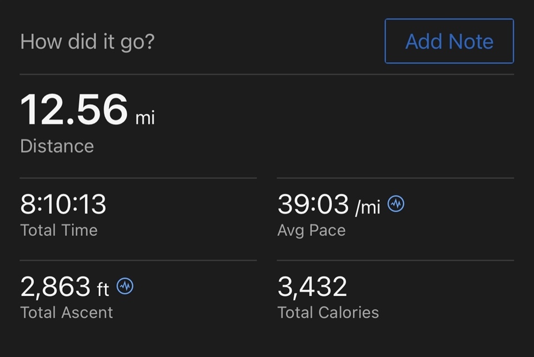The image size is (534, 357).
Task: Click the icon beside Avg Pace value
Action: click(x=396, y=204)
